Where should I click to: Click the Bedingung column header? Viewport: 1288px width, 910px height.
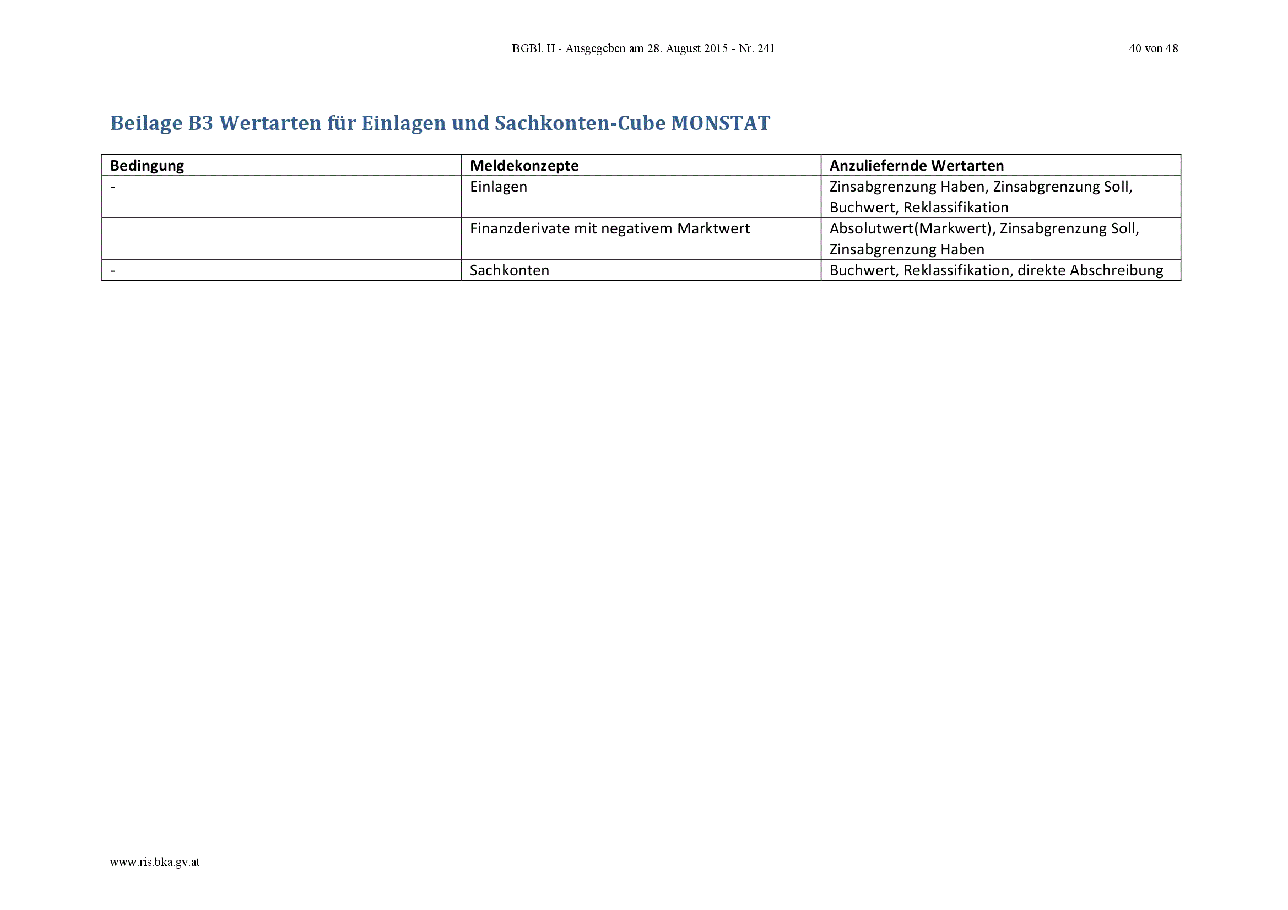point(147,165)
